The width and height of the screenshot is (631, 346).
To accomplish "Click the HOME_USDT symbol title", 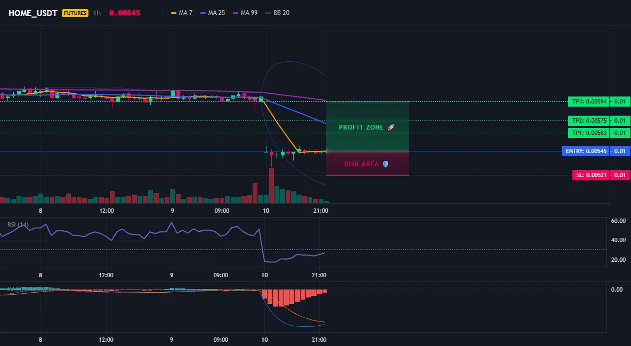I will point(33,13).
